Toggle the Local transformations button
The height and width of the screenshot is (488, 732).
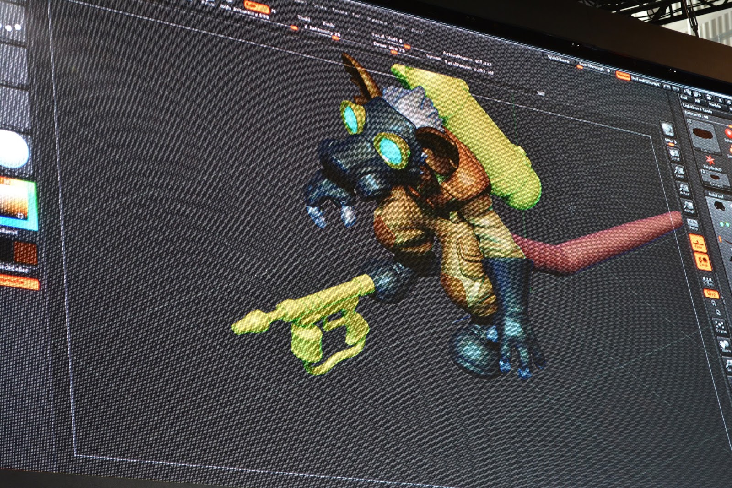(x=703, y=262)
